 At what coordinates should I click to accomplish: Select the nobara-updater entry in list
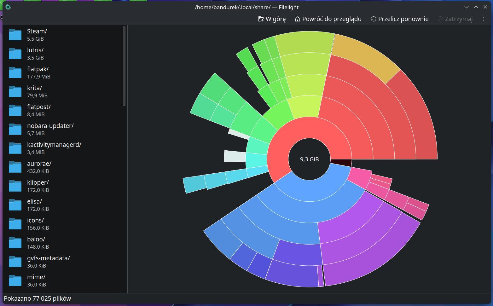pyautogui.click(x=50, y=129)
